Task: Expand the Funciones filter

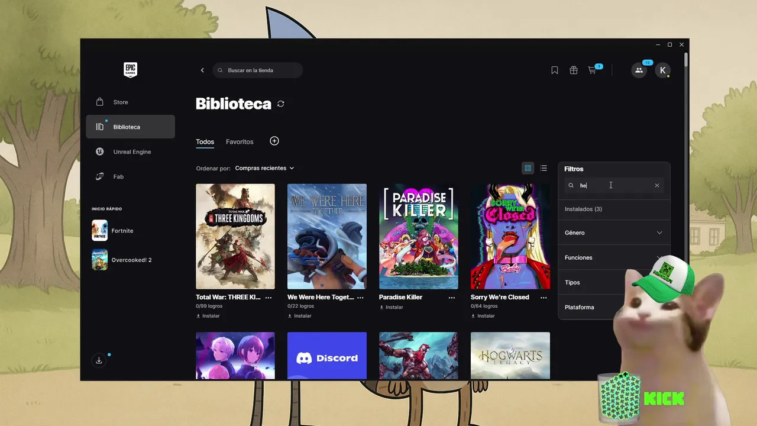Action: [x=614, y=257]
